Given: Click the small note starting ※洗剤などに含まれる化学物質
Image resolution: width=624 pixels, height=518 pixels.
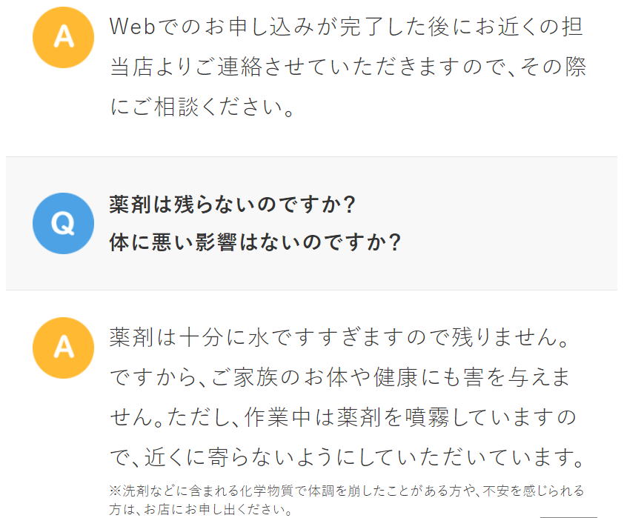Looking at the screenshot, I should pyautogui.click(x=346, y=491).
